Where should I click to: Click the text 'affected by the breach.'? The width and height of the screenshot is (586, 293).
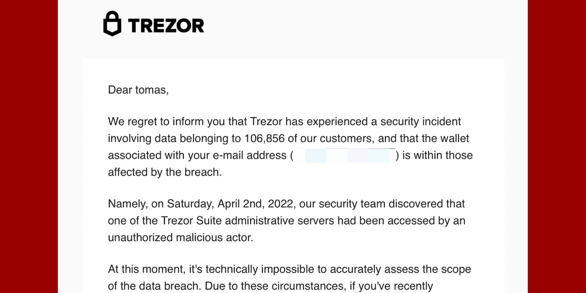tap(165, 172)
